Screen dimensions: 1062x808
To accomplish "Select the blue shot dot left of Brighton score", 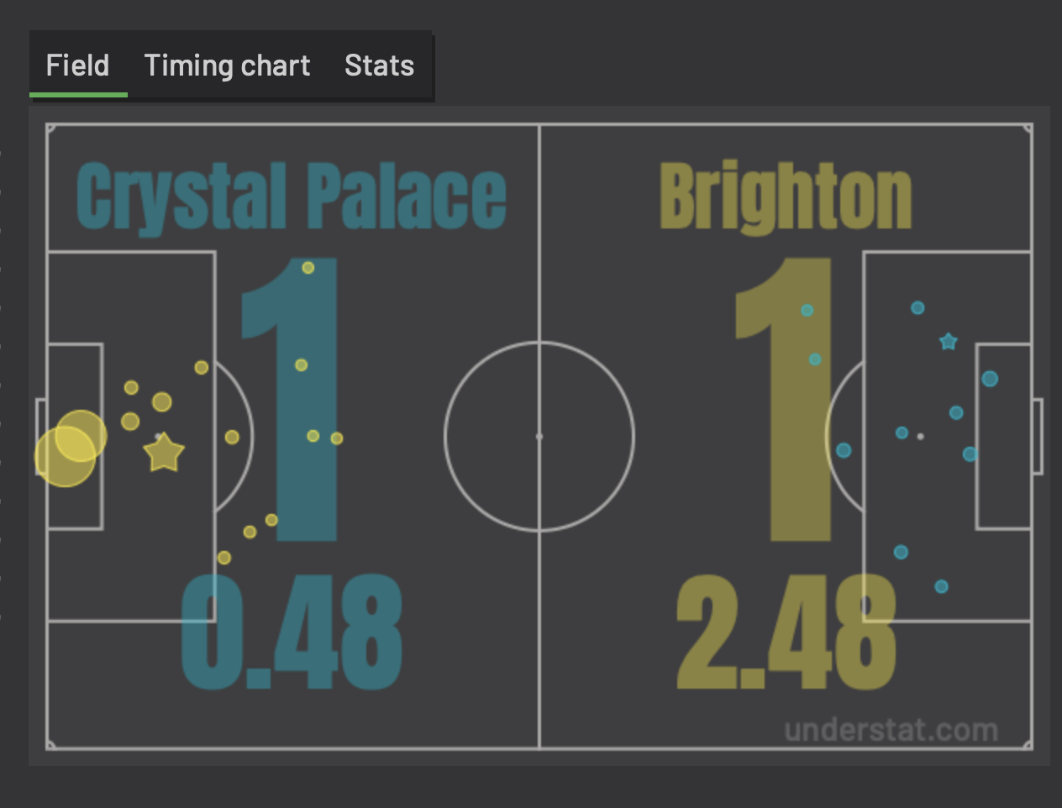I will click(807, 310).
